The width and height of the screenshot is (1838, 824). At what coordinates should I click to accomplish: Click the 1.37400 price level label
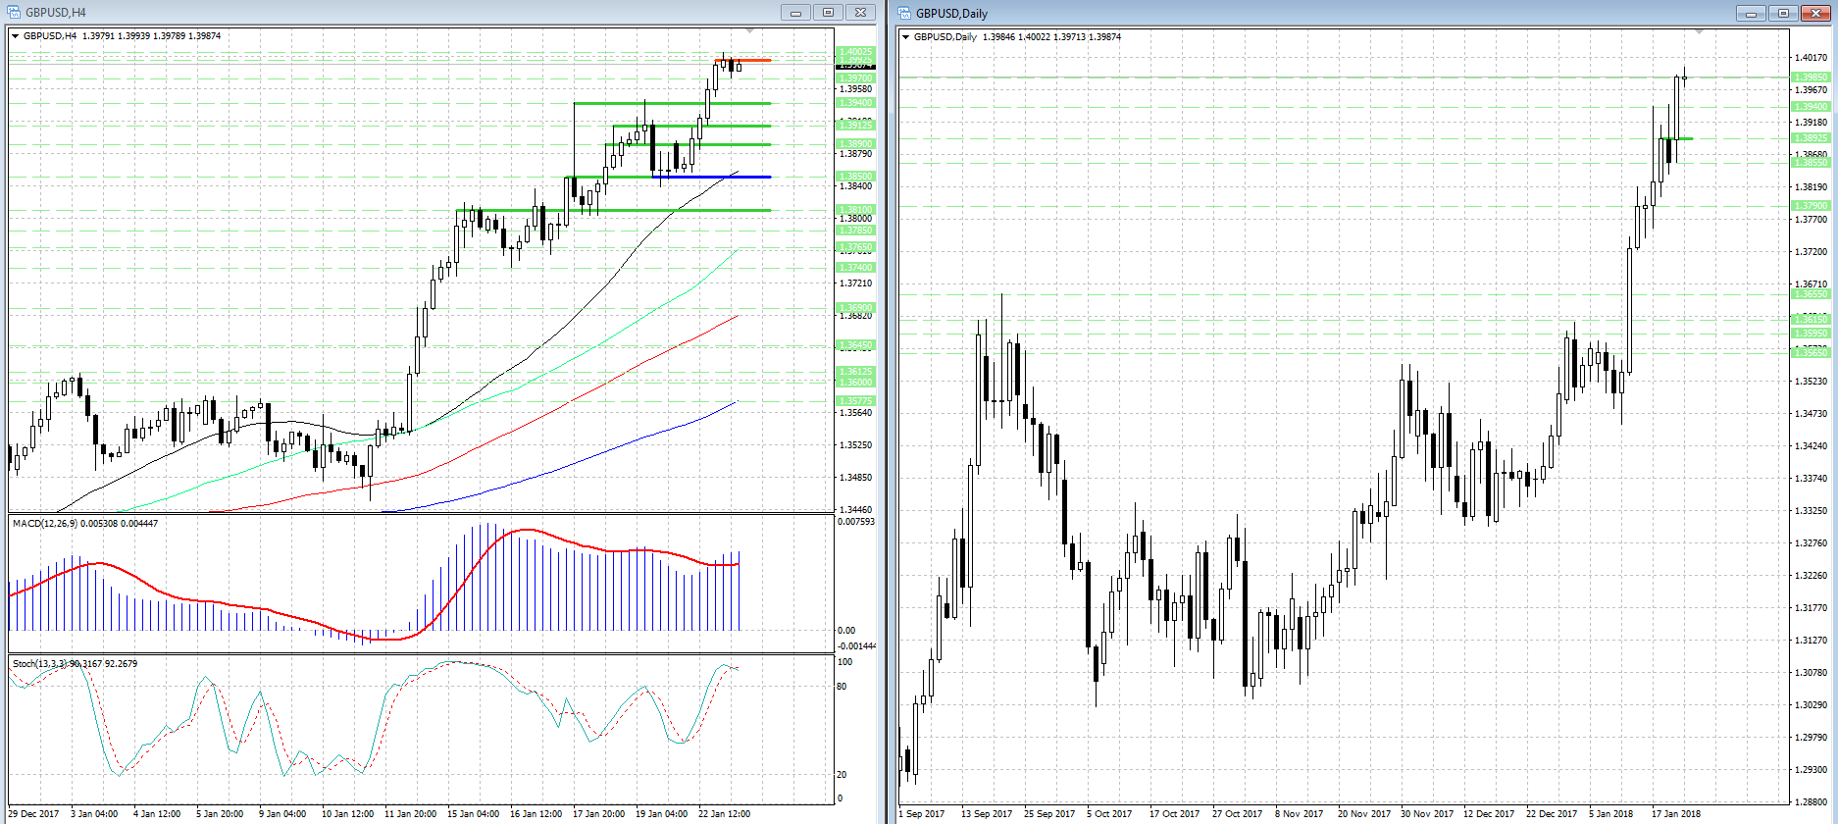[x=855, y=268]
